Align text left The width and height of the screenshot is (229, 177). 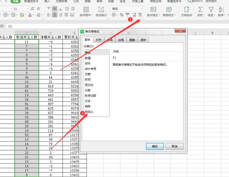point(49,15)
